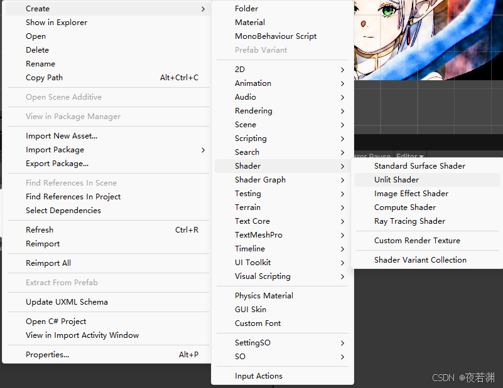Open the Shader Graph submenu
Viewport: 503px width, 388px height.
(283, 180)
